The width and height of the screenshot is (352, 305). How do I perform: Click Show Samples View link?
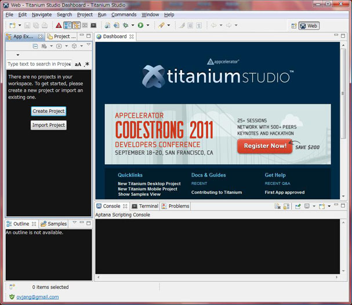(x=139, y=194)
